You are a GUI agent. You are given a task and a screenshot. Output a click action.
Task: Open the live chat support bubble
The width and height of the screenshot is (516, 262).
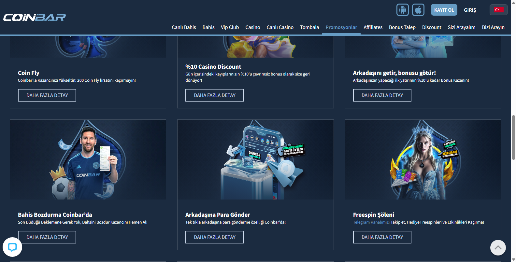pyautogui.click(x=12, y=247)
